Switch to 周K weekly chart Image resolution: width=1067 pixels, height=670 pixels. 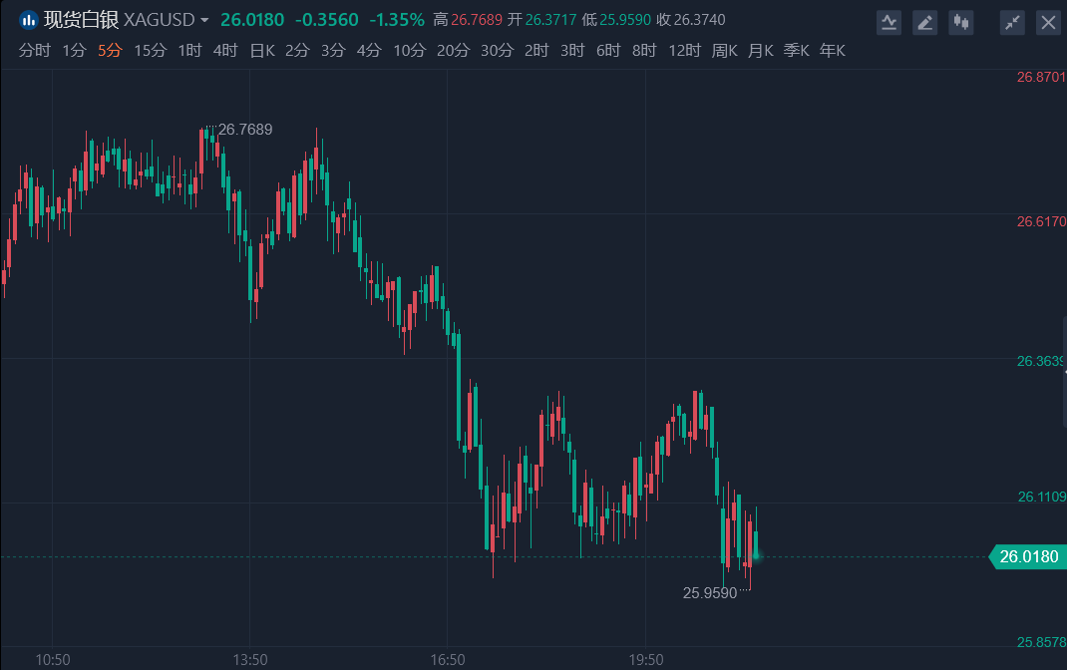pos(724,51)
